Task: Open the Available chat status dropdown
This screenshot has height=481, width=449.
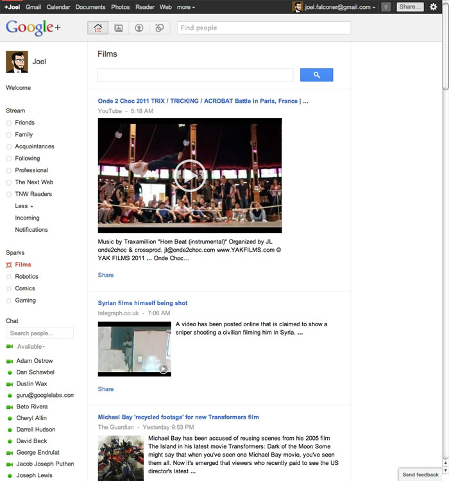Action: point(31,347)
